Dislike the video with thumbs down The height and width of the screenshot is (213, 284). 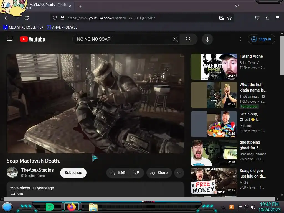136,173
